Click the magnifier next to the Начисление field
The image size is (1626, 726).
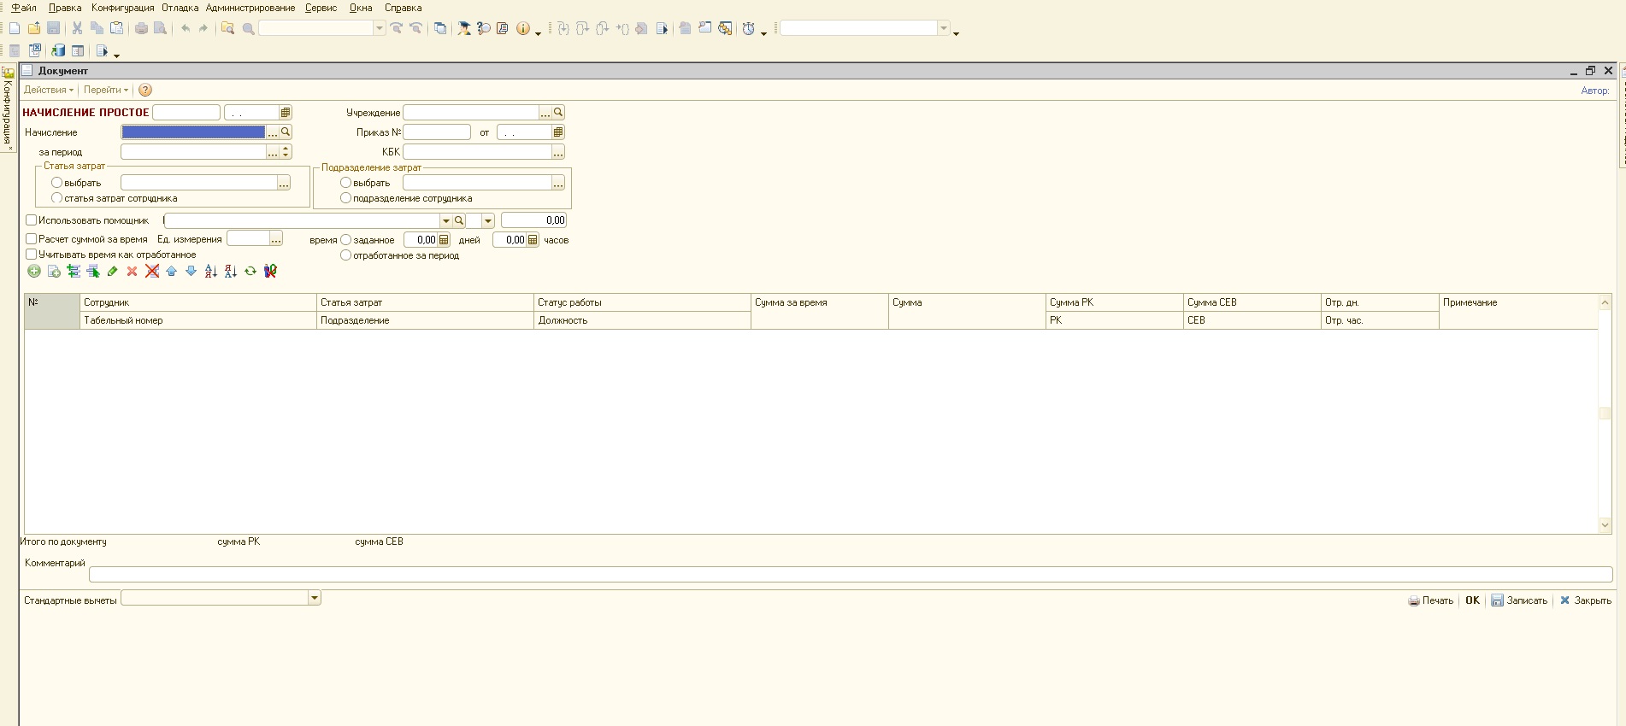point(286,132)
